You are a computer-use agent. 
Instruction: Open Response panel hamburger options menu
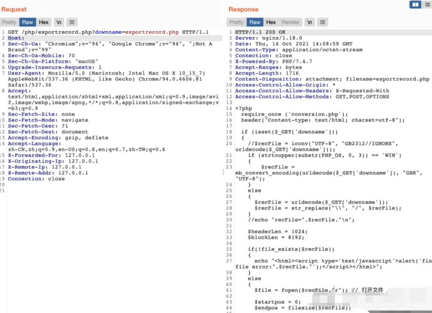(322, 22)
